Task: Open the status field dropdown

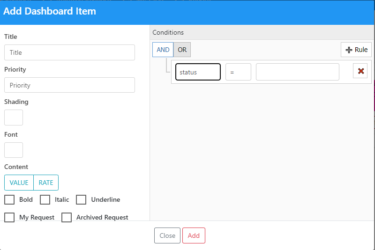Action: (198, 72)
